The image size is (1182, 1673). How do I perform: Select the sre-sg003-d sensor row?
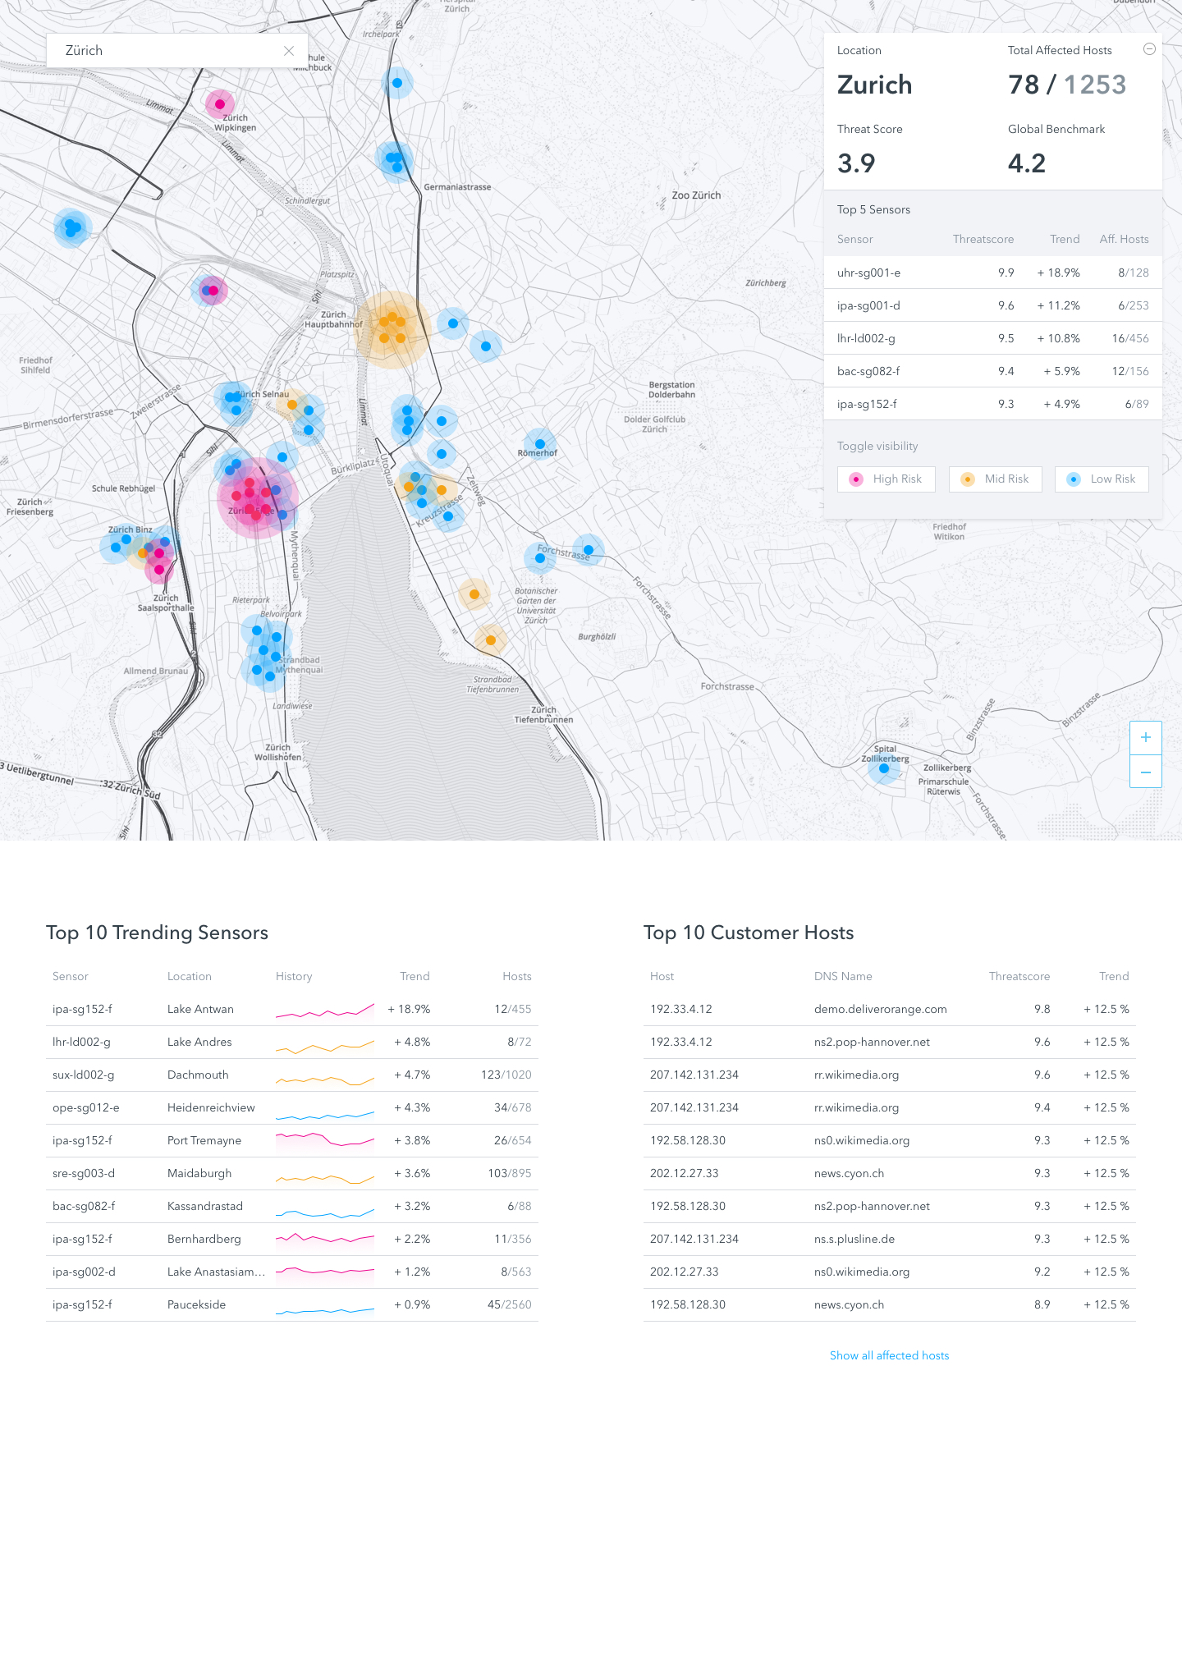pos(292,1173)
